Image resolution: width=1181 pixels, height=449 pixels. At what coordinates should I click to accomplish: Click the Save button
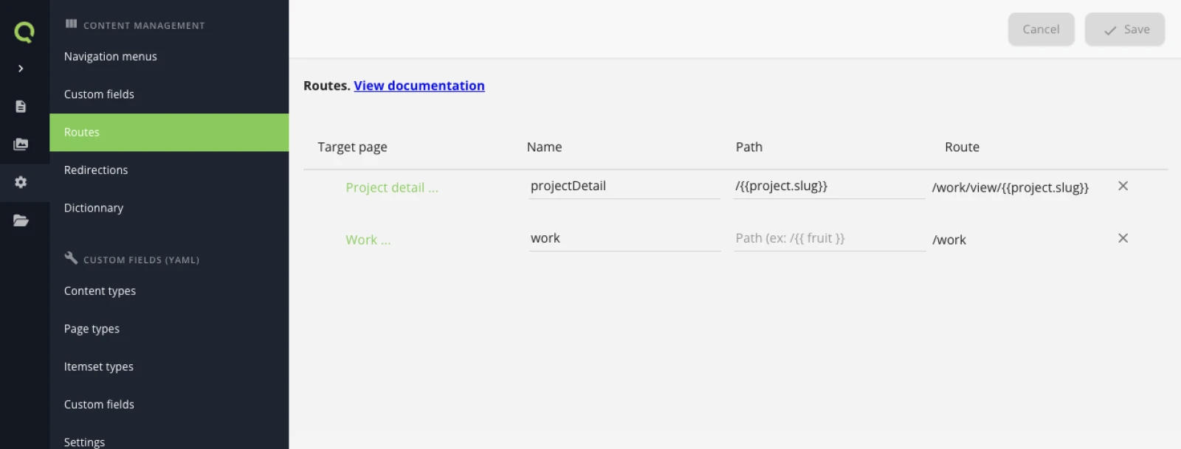pos(1125,29)
